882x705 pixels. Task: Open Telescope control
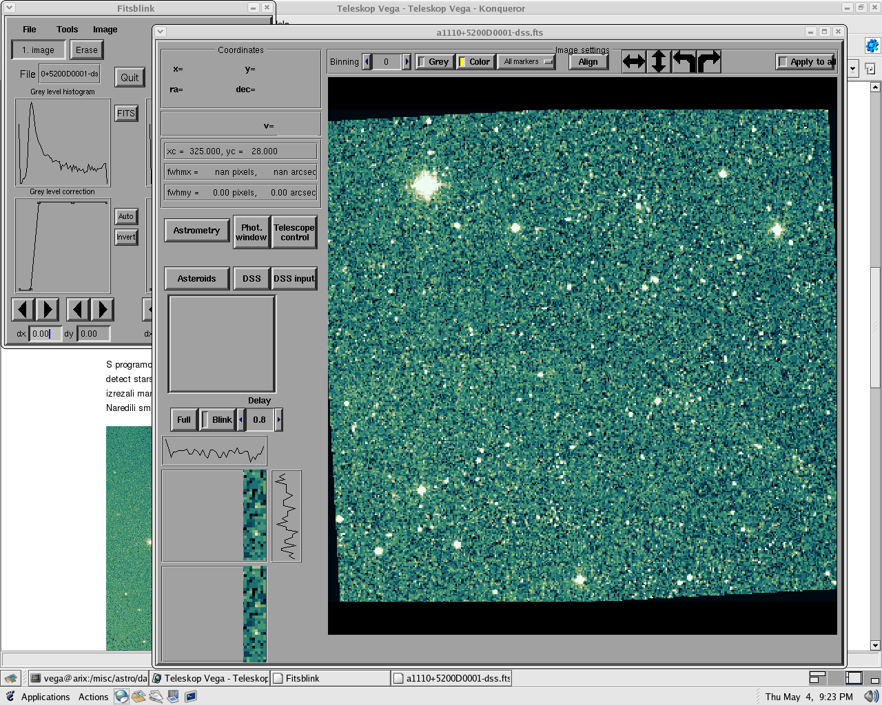[294, 232]
